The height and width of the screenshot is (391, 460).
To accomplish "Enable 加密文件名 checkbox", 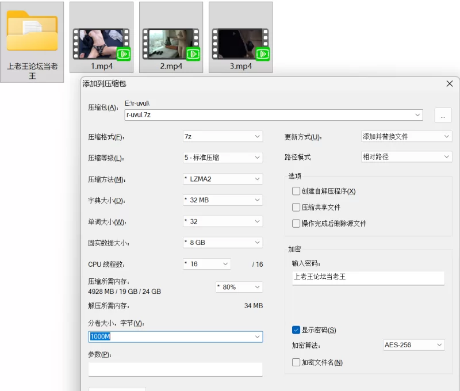I will (296, 362).
